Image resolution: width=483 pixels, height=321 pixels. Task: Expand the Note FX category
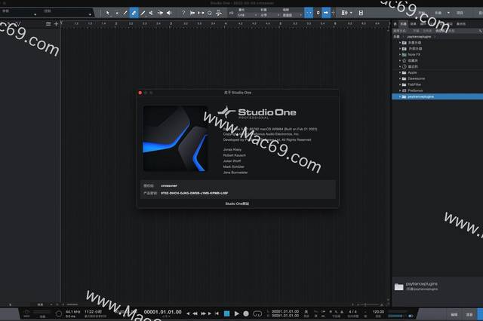tap(401, 54)
